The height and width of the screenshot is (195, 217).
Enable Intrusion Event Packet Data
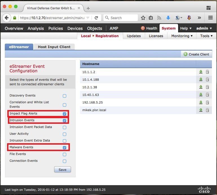(65, 127)
